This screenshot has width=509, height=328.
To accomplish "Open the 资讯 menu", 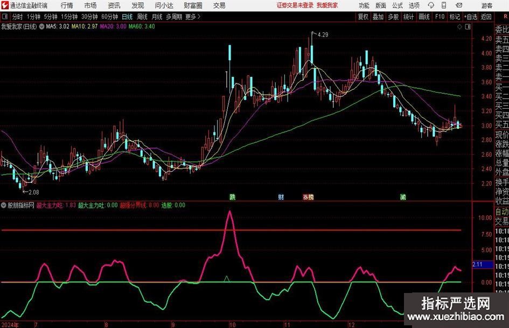I will tap(114, 5).
